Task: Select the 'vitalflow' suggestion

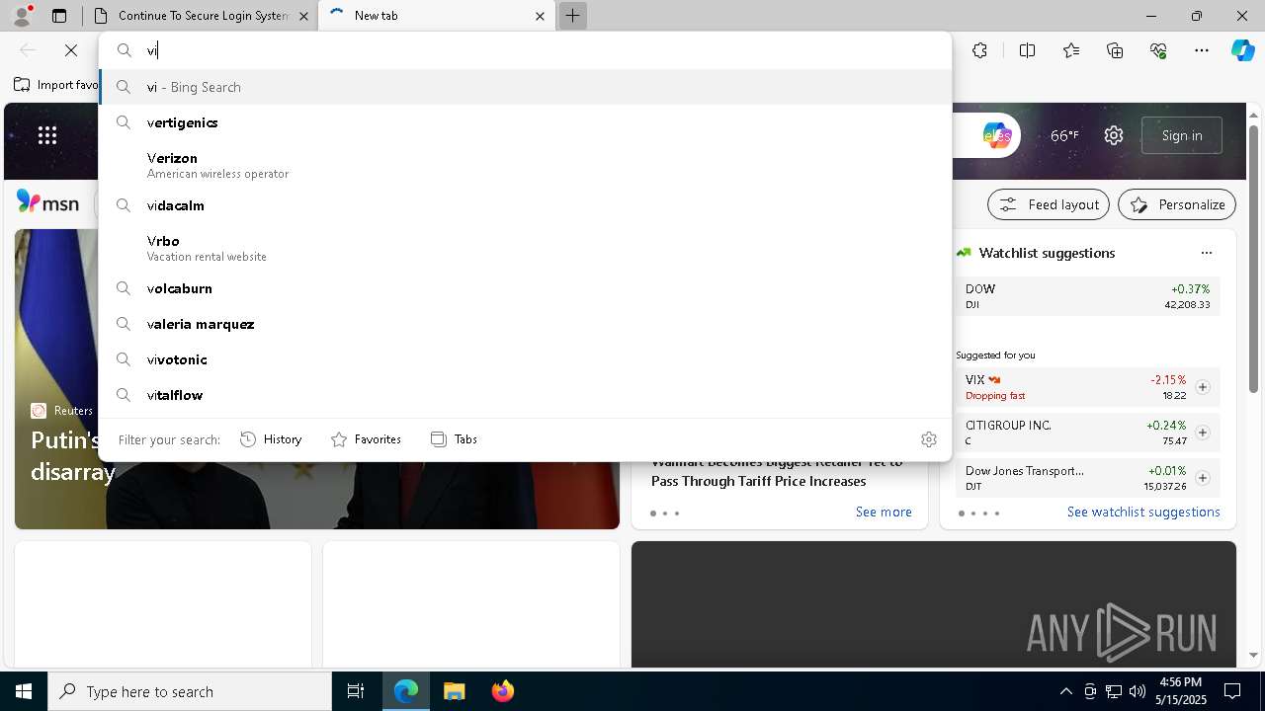Action: (525, 395)
